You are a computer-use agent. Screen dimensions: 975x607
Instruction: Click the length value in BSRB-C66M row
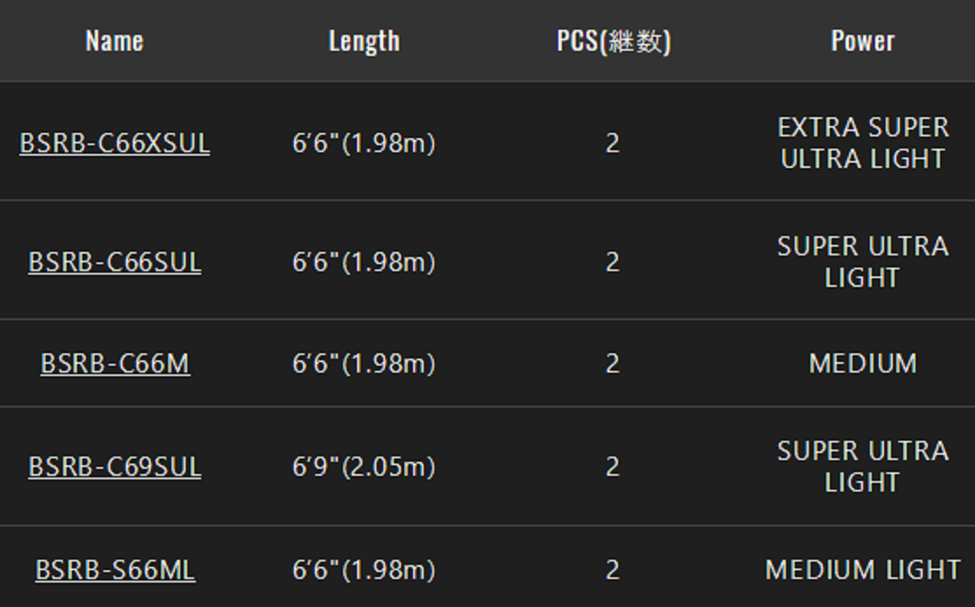(x=364, y=363)
